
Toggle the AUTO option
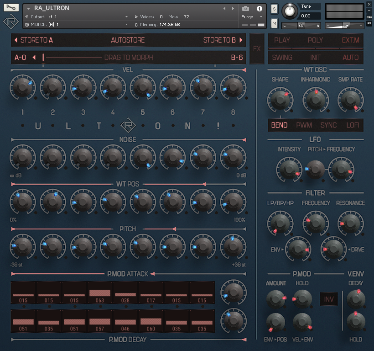pos(351,58)
